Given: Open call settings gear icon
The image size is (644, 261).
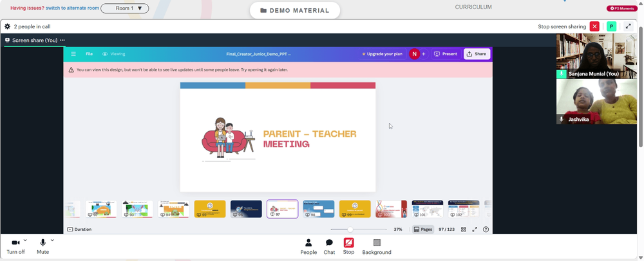Looking at the screenshot, I should [x=7, y=26].
